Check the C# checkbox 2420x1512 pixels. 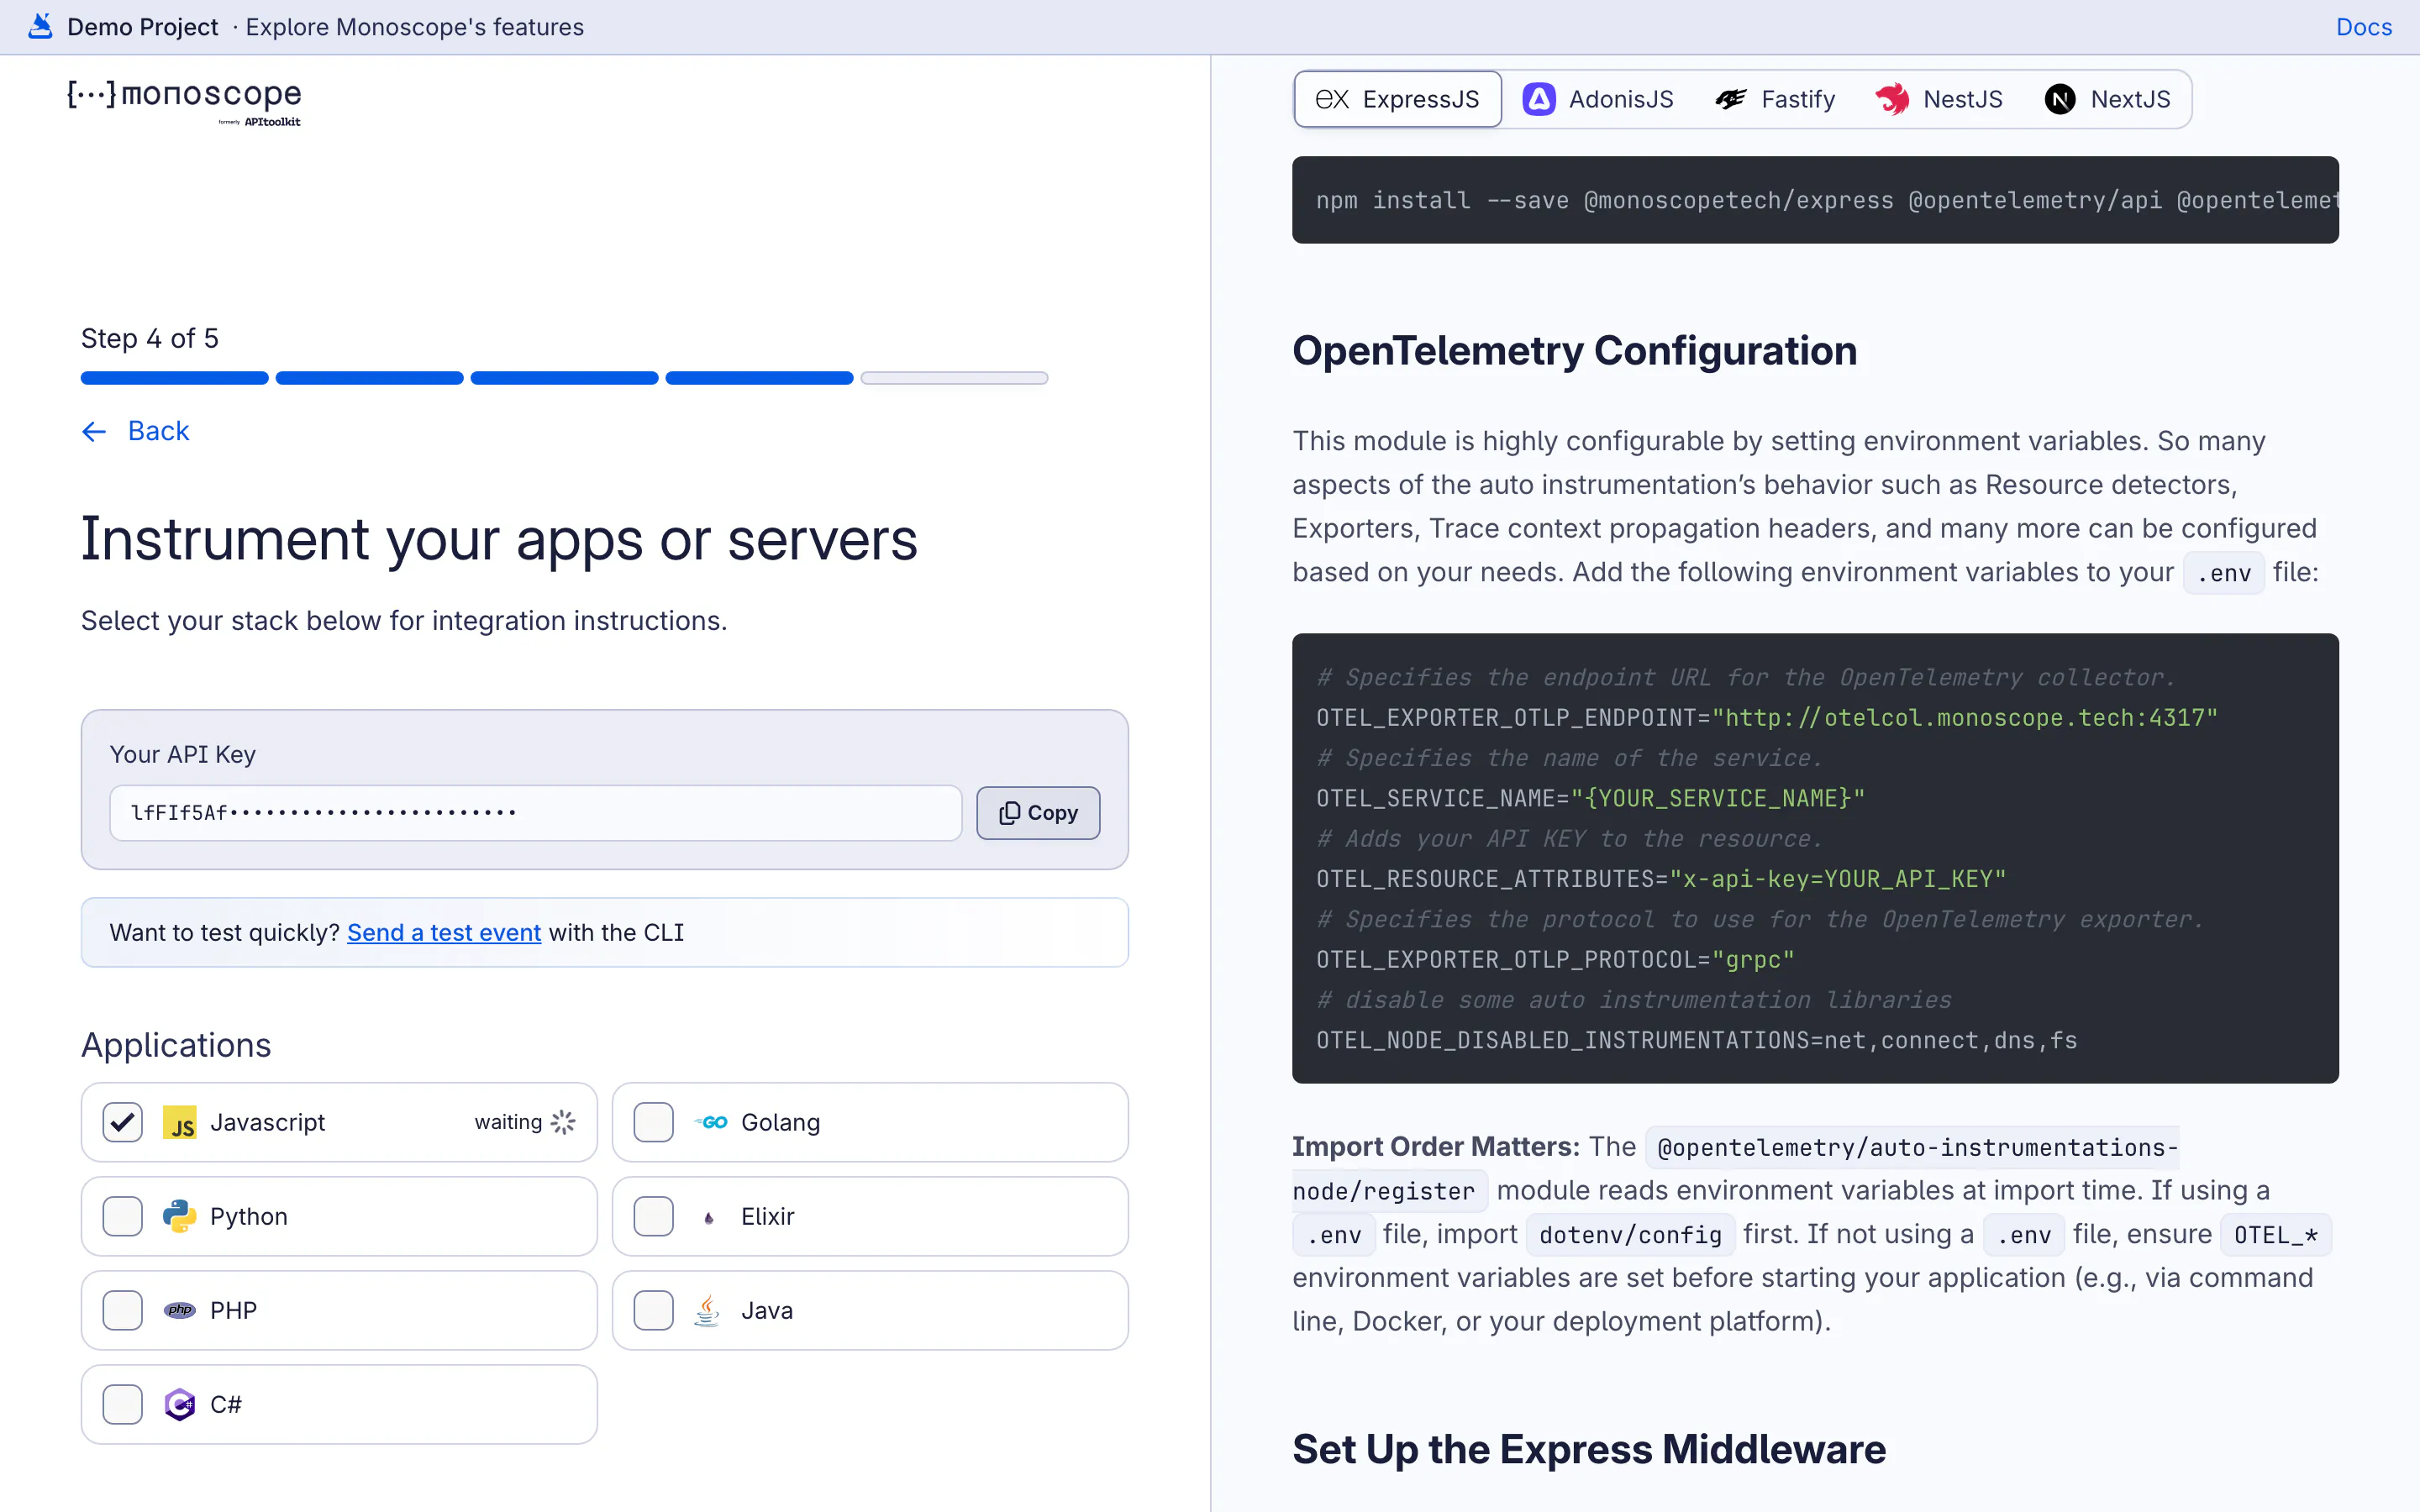[123, 1404]
